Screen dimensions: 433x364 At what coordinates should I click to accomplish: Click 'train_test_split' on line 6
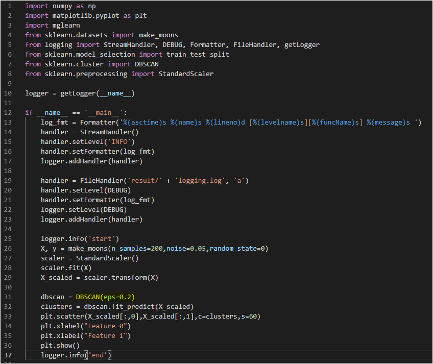[198, 55]
